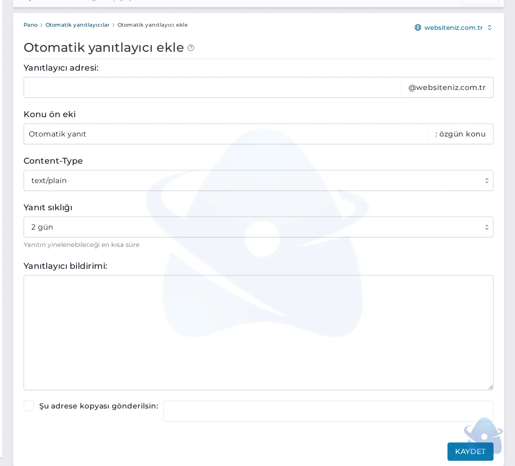Click inside the Yanıtlayıcı bildirimi textarea
Screen dimensions: 515x466
tap(258, 333)
